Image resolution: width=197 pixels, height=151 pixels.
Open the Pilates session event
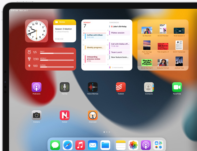pyautogui.click(x=120, y=33)
